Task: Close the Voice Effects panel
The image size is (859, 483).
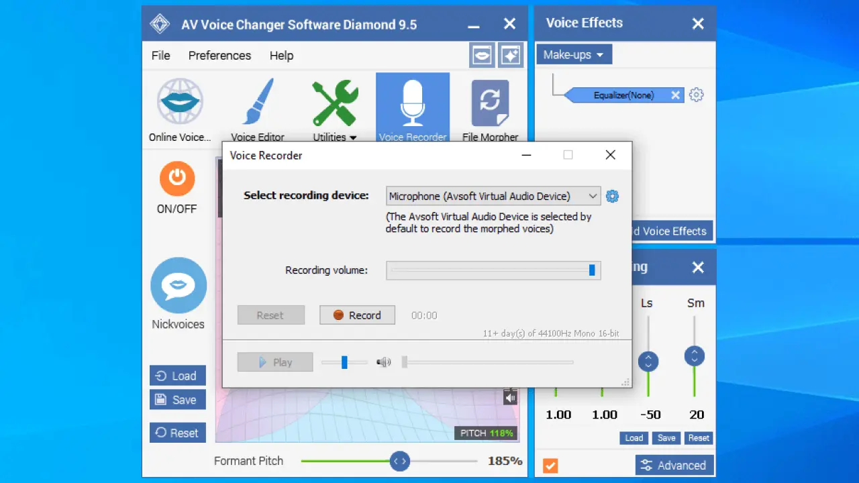Action: (698, 23)
